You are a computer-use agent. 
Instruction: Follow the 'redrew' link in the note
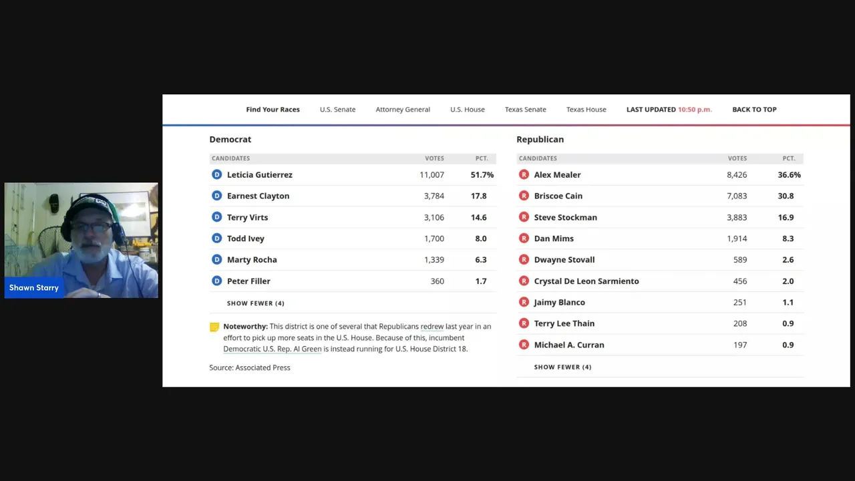pyautogui.click(x=432, y=327)
